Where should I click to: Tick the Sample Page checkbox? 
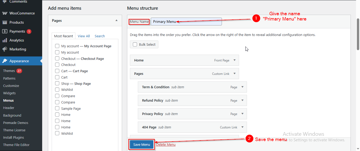pyautogui.click(x=57, y=108)
